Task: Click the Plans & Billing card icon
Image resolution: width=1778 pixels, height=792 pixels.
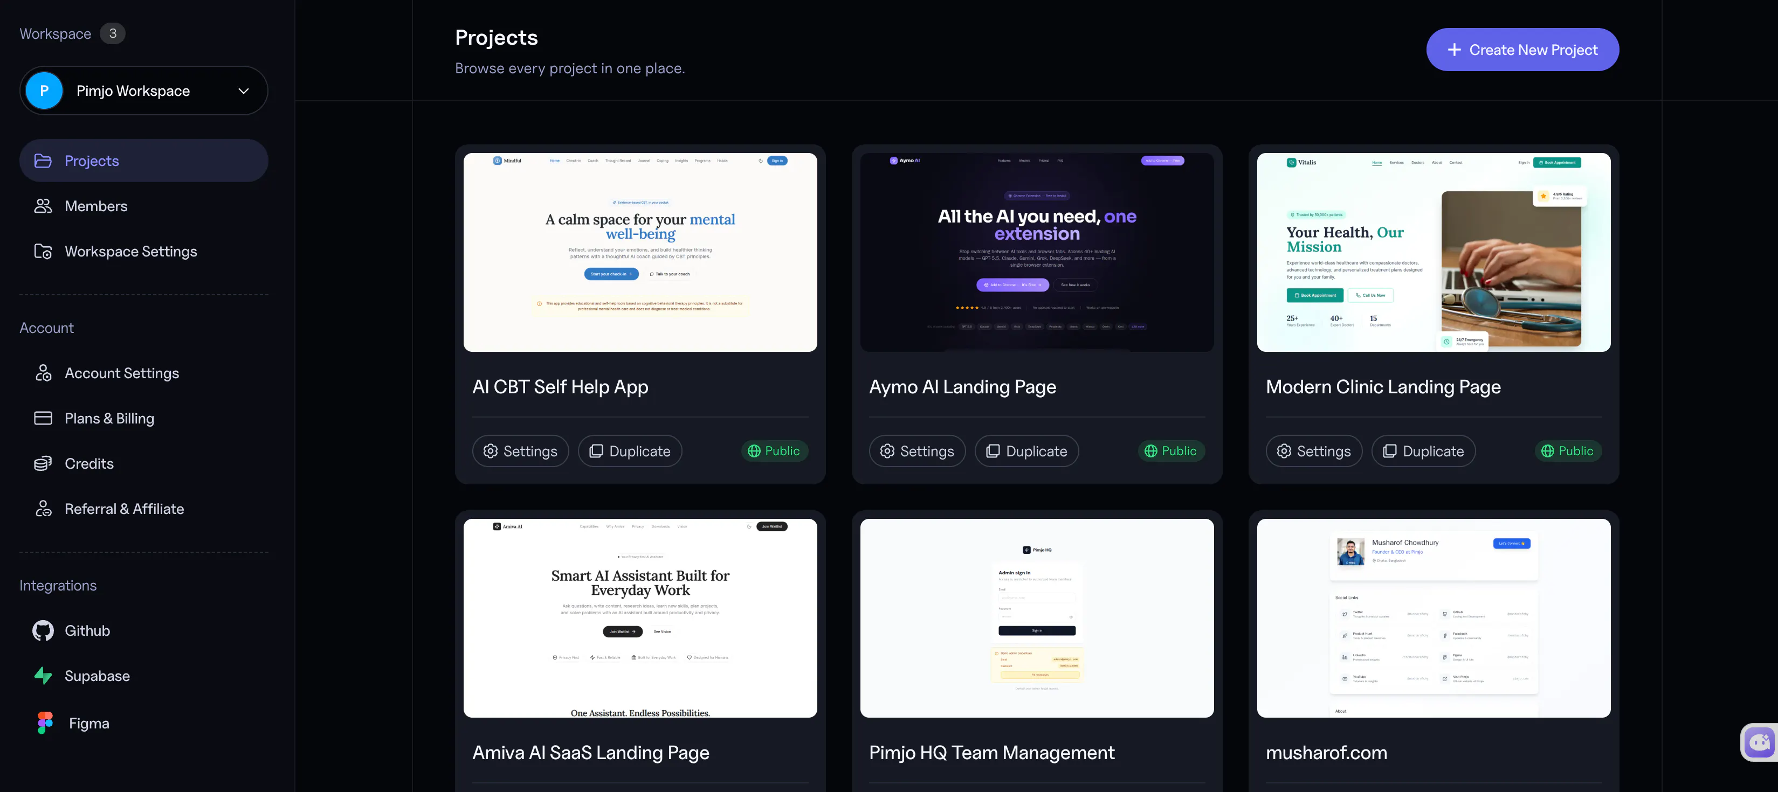Action: pyautogui.click(x=43, y=418)
